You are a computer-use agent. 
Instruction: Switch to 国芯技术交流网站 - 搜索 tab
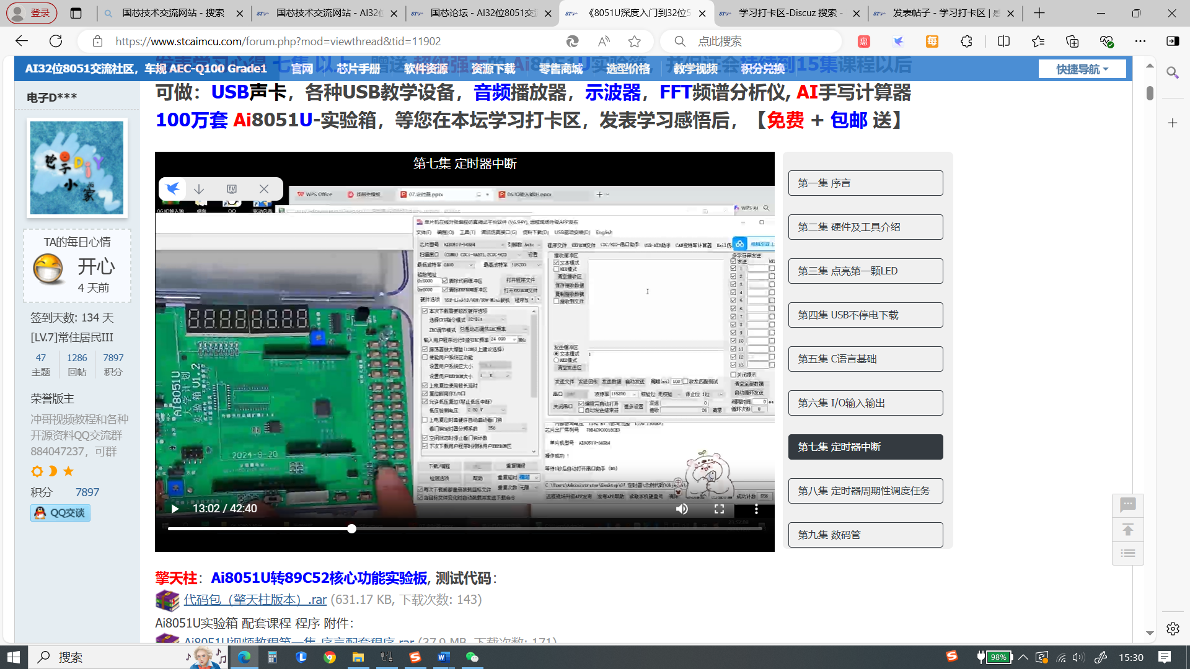point(174,13)
